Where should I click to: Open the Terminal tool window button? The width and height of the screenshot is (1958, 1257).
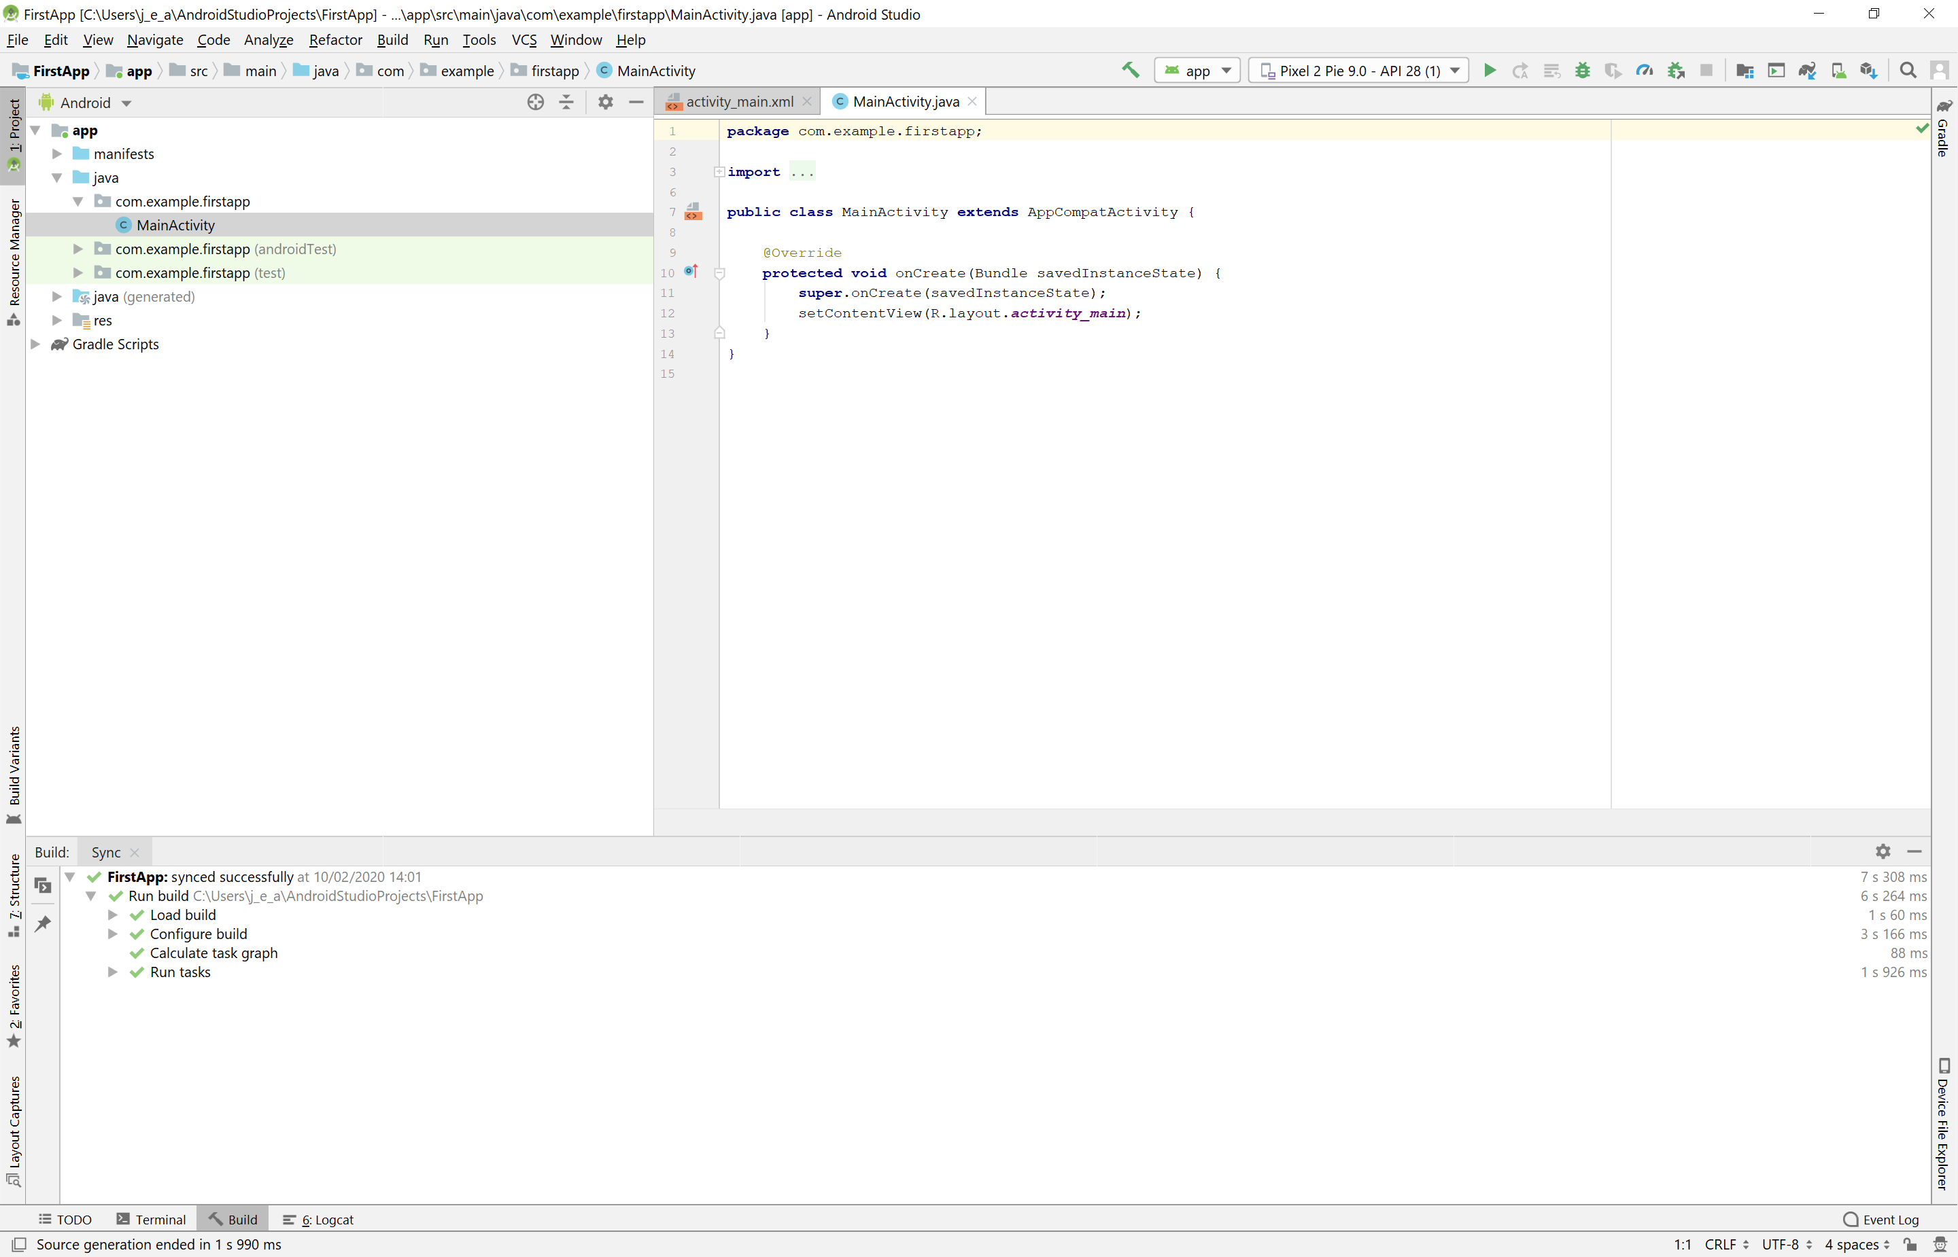(x=151, y=1220)
